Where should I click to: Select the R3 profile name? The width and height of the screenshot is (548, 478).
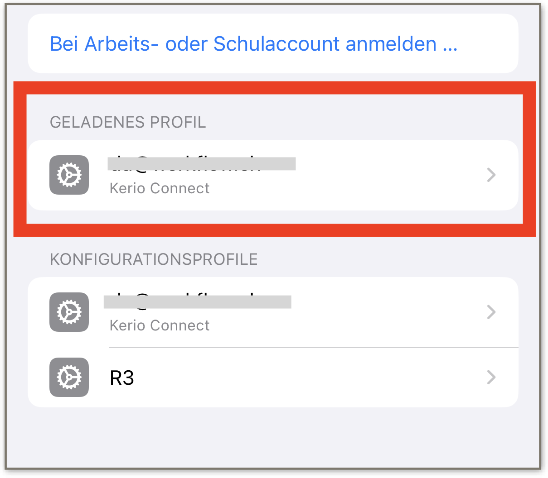(122, 378)
